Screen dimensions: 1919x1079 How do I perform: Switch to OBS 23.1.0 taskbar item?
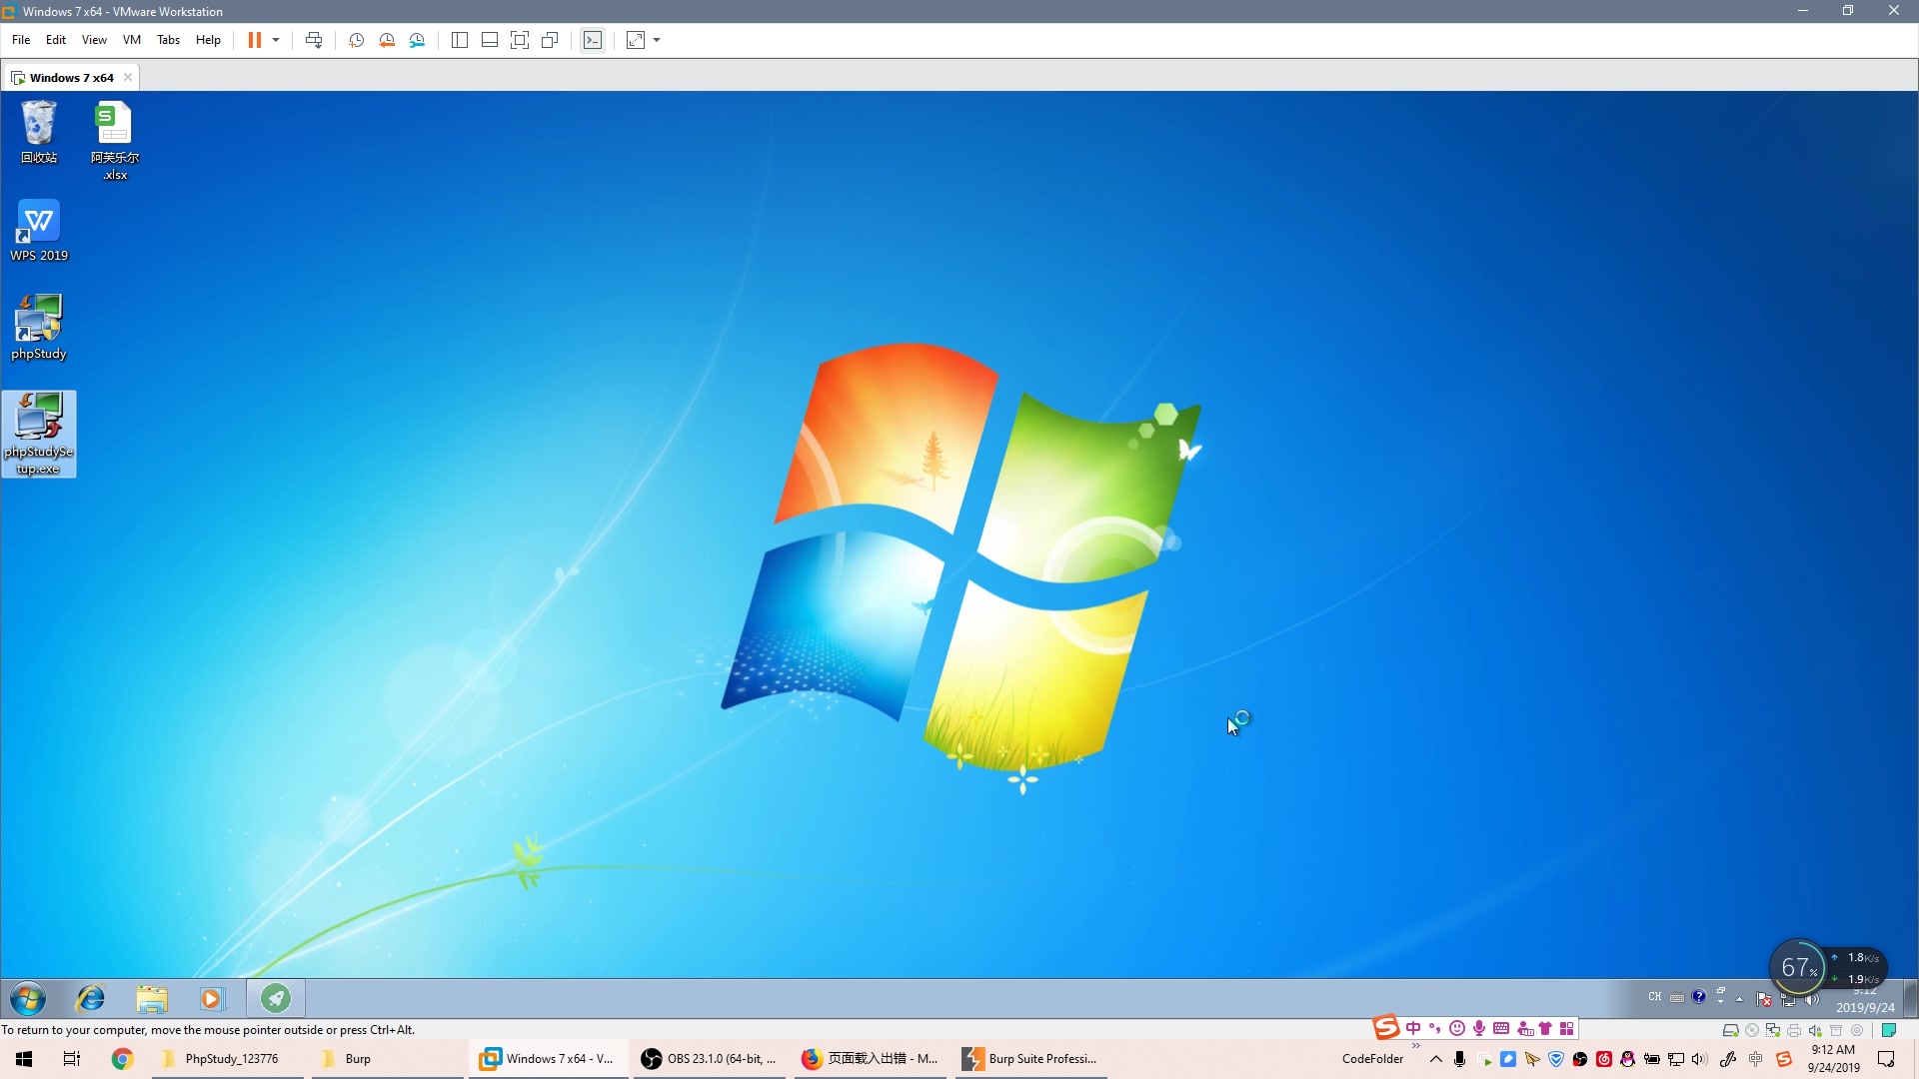708,1059
